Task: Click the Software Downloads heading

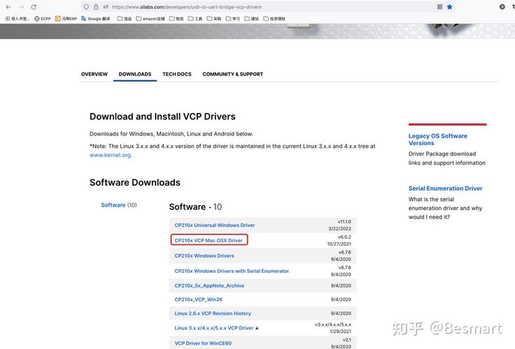Action: click(135, 183)
